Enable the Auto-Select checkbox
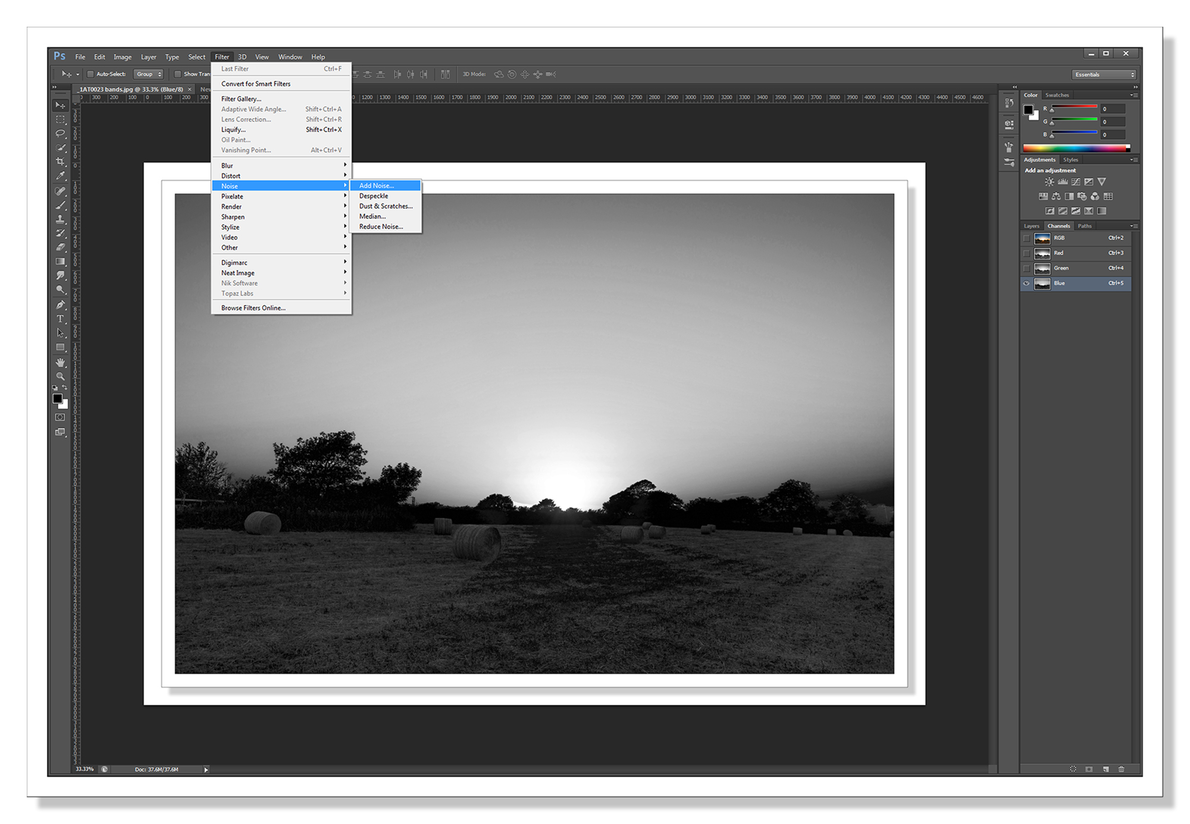The width and height of the screenshot is (1190, 824). point(90,74)
